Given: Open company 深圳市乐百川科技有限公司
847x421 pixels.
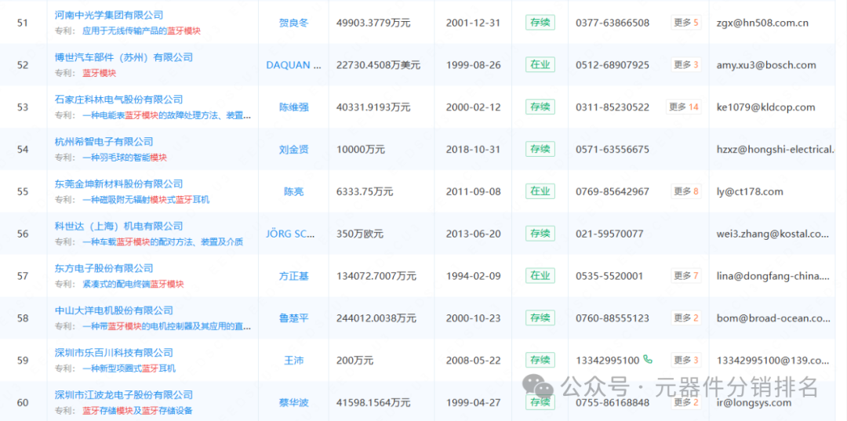Looking at the screenshot, I should (x=114, y=353).
